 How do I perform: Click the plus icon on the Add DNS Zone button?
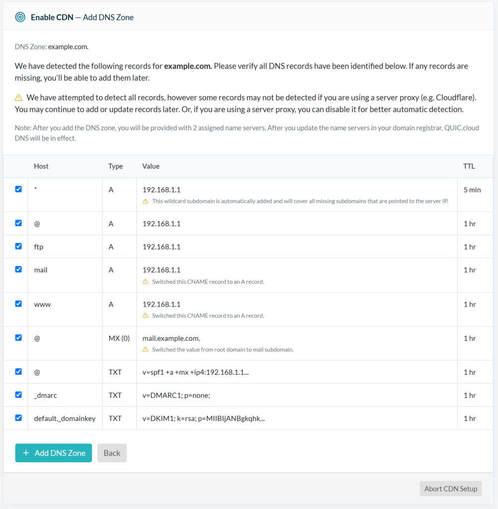coord(26,453)
